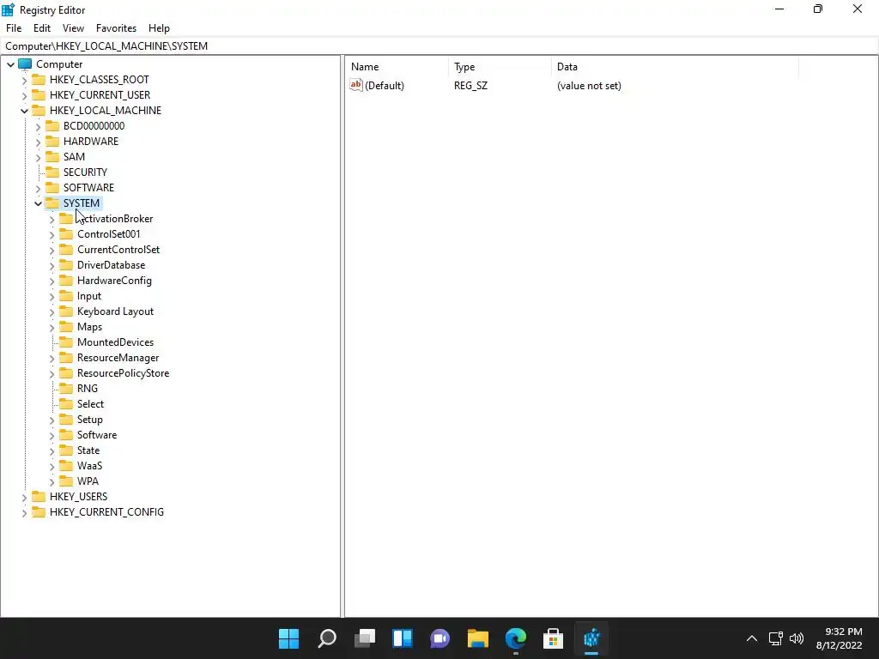Open Microsoft Store from taskbar

click(554, 638)
